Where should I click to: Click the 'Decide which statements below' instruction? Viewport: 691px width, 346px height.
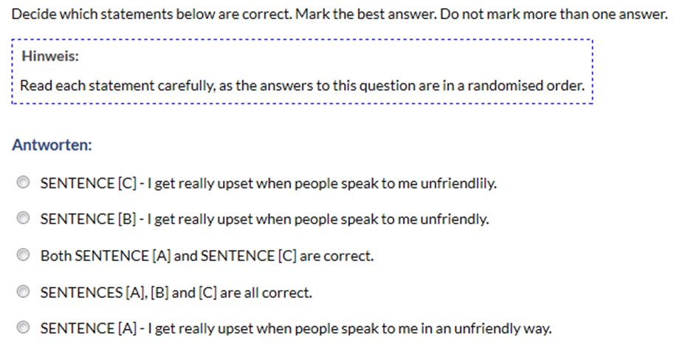pyautogui.click(x=152, y=14)
